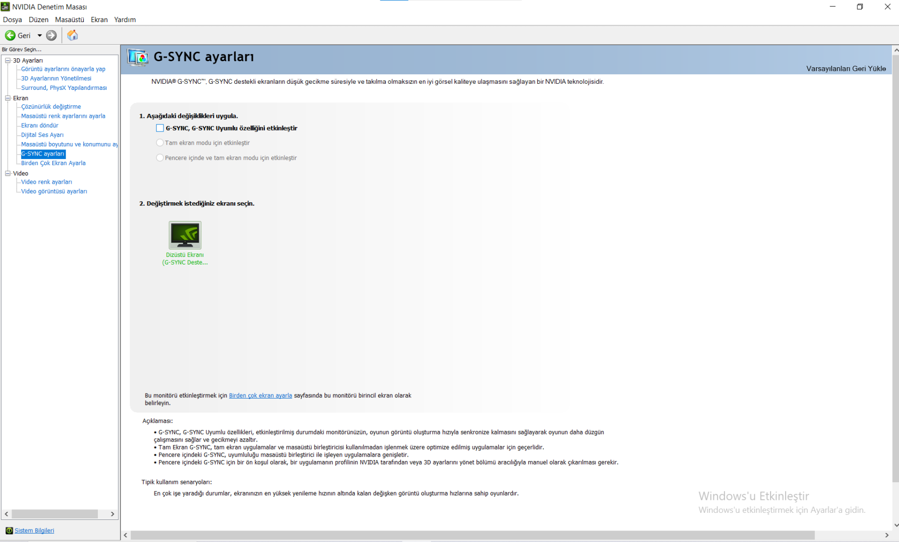Click the sidebar horizontal scrollbar thumb
This screenshot has width=899, height=542.
coord(55,514)
